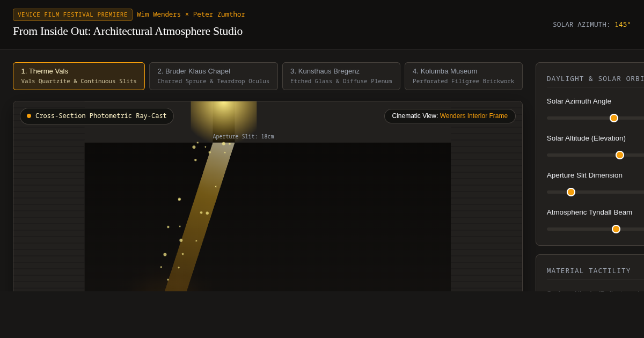Adjust the Solar Azimuth Angle slider handle

click(614, 118)
